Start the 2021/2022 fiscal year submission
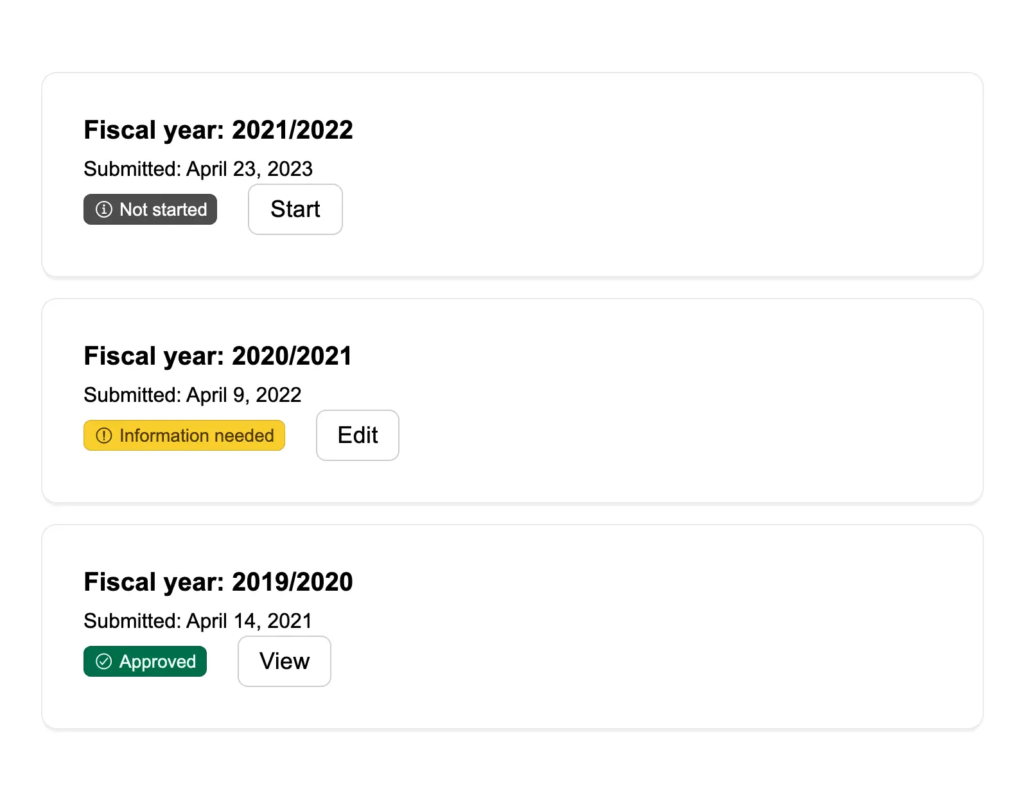The height and width of the screenshot is (791, 1025). (295, 209)
